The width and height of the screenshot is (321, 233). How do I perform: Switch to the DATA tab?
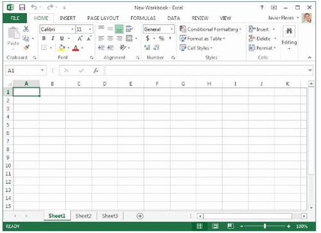pyautogui.click(x=174, y=18)
